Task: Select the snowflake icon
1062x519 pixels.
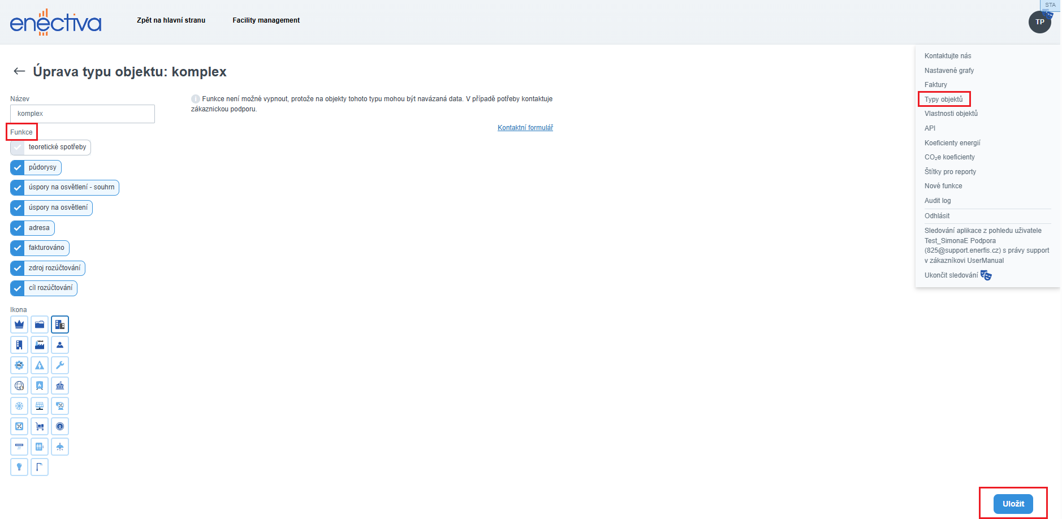Action: coord(19,406)
